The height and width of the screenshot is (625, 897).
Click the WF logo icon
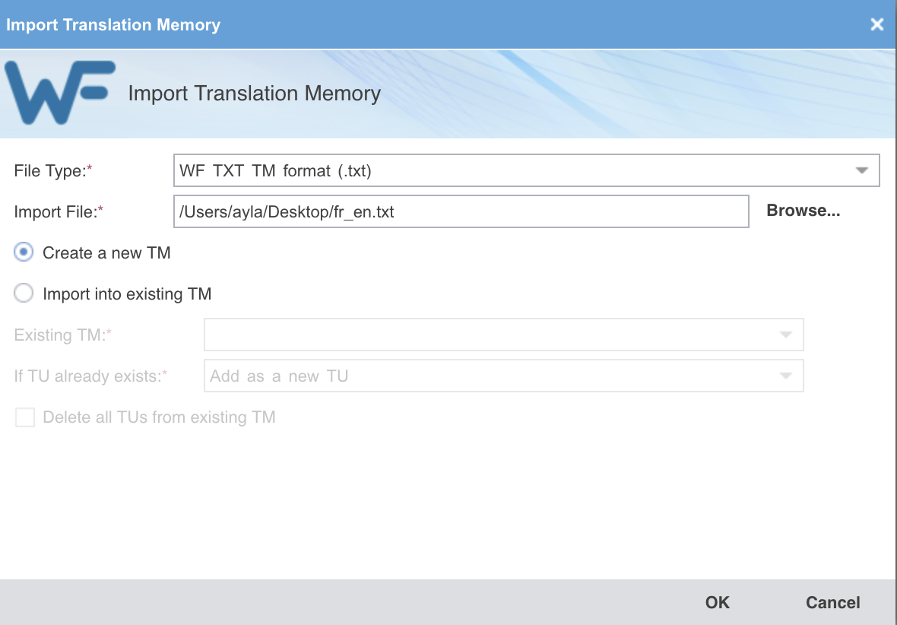pyautogui.click(x=59, y=92)
